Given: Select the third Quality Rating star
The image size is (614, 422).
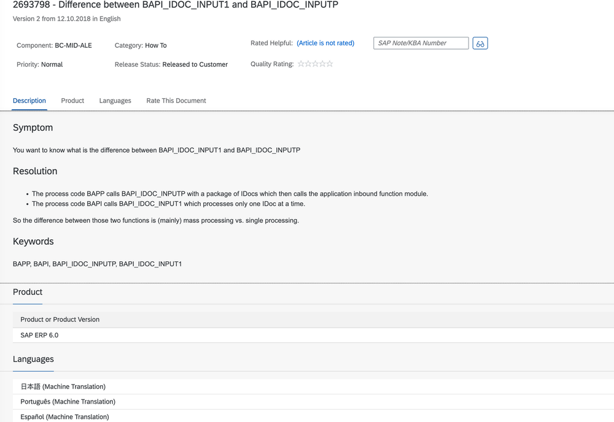Looking at the screenshot, I should (316, 64).
